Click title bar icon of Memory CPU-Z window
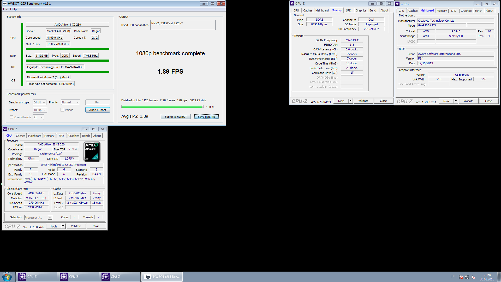Screen dimensions: 501x282 (x=292, y=3)
